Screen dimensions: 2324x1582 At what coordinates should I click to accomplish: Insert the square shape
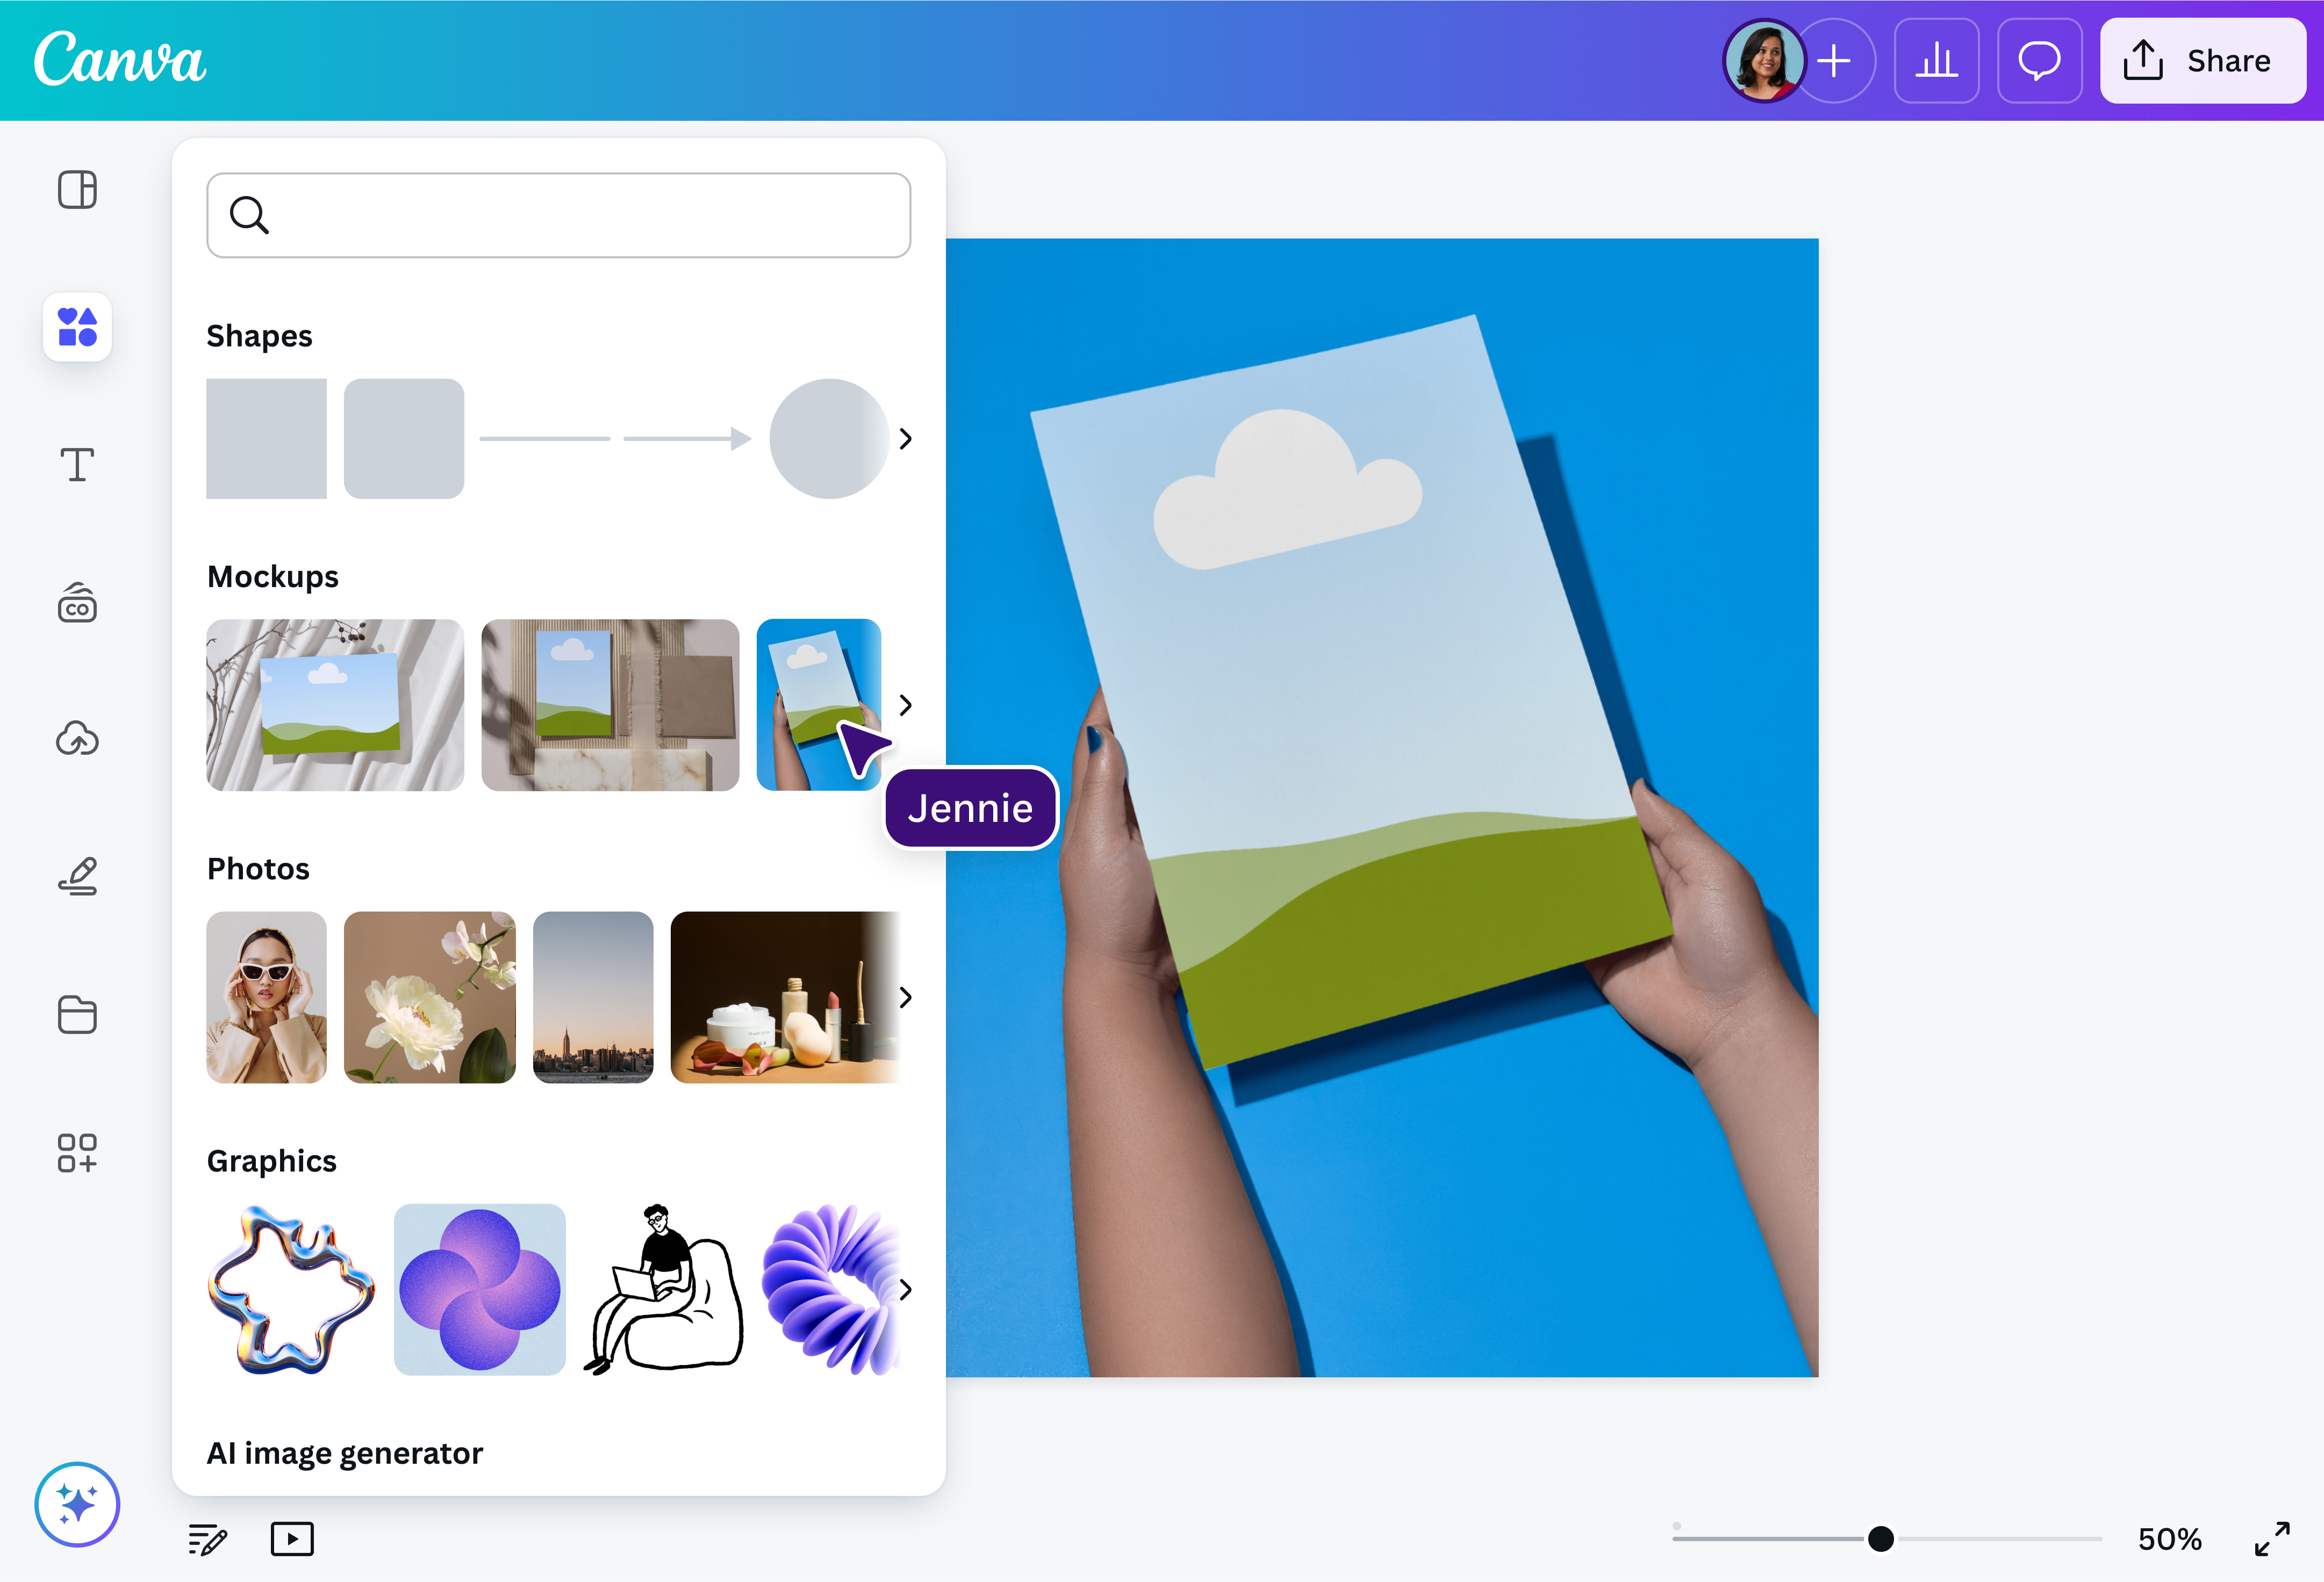pyautogui.click(x=266, y=439)
